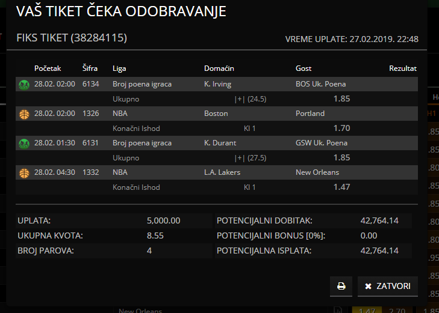Click the UPLATA amount 5,000.00

click(x=164, y=221)
